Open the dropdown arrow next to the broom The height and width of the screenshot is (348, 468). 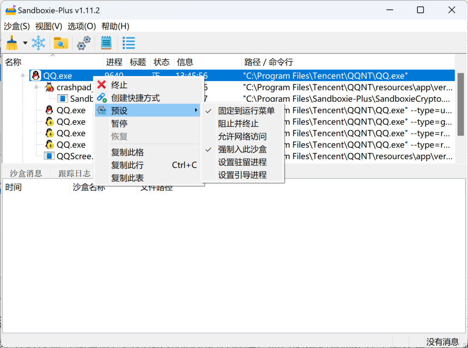25,43
